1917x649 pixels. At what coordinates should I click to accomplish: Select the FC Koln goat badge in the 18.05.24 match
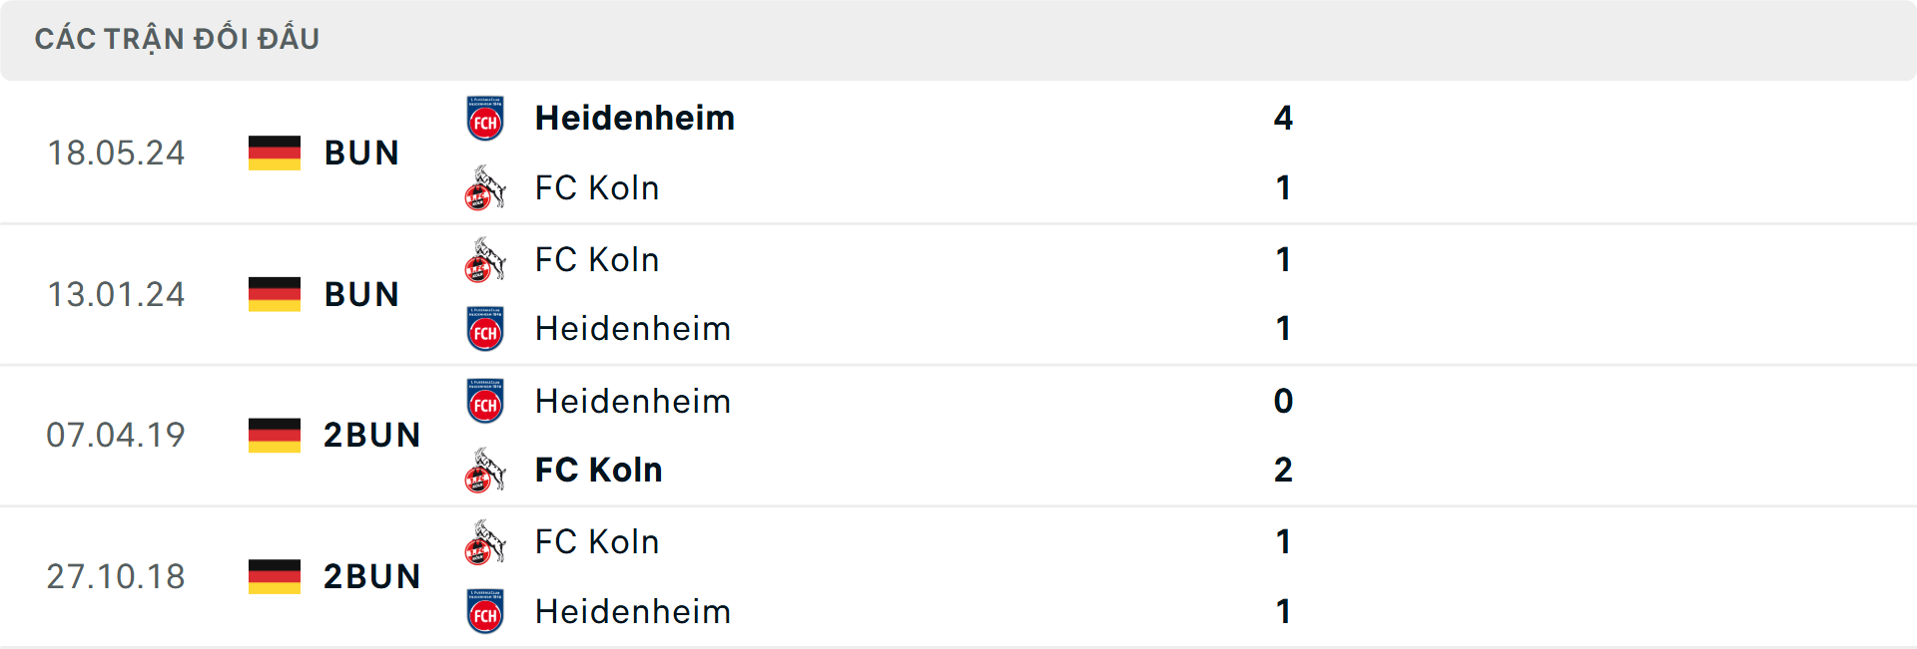click(485, 187)
